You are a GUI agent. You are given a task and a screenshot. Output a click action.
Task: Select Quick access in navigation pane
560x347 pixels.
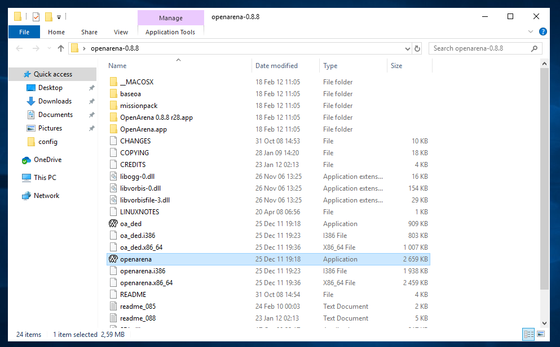[53, 74]
